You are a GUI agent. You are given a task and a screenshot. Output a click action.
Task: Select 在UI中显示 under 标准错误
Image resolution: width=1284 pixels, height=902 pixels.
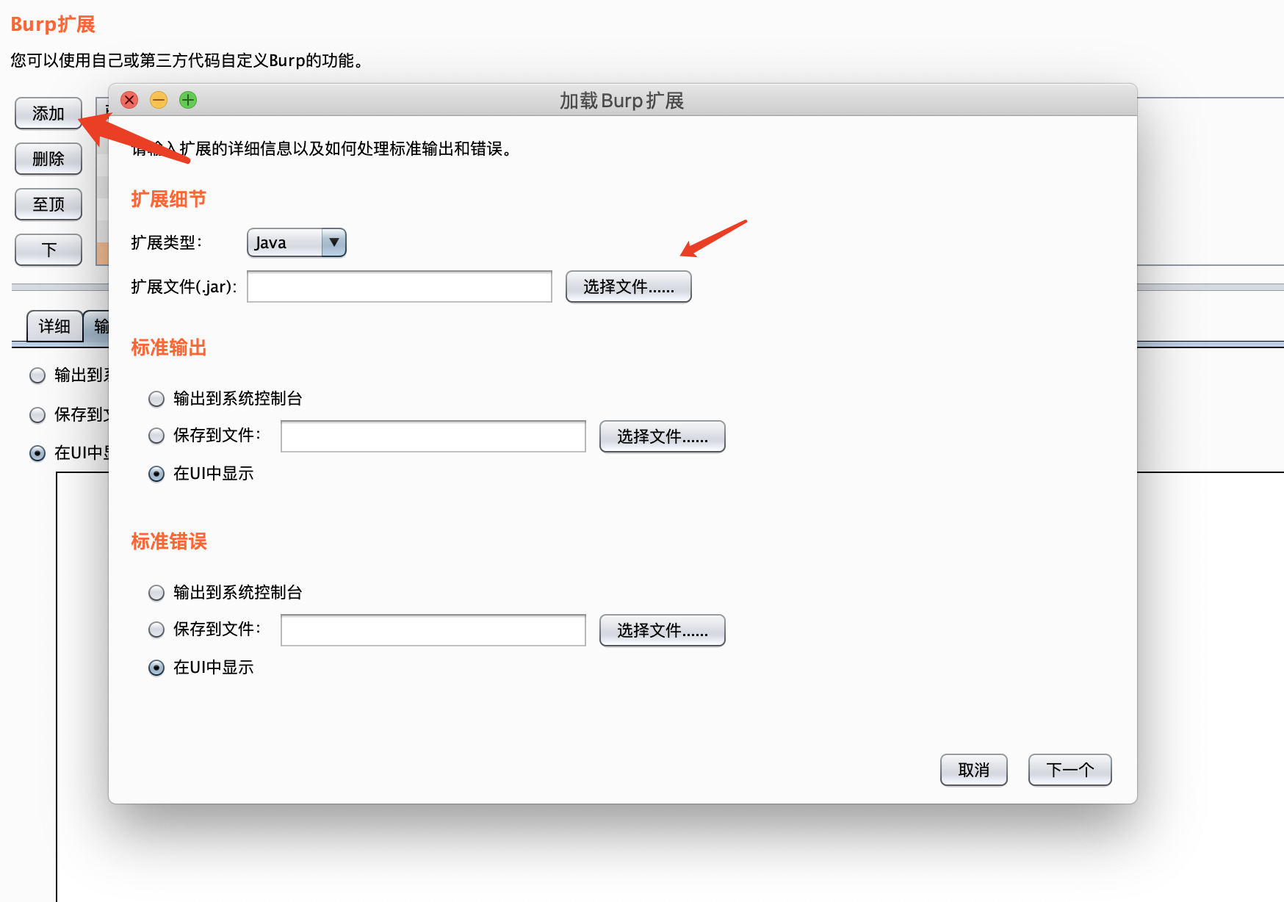point(156,668)
